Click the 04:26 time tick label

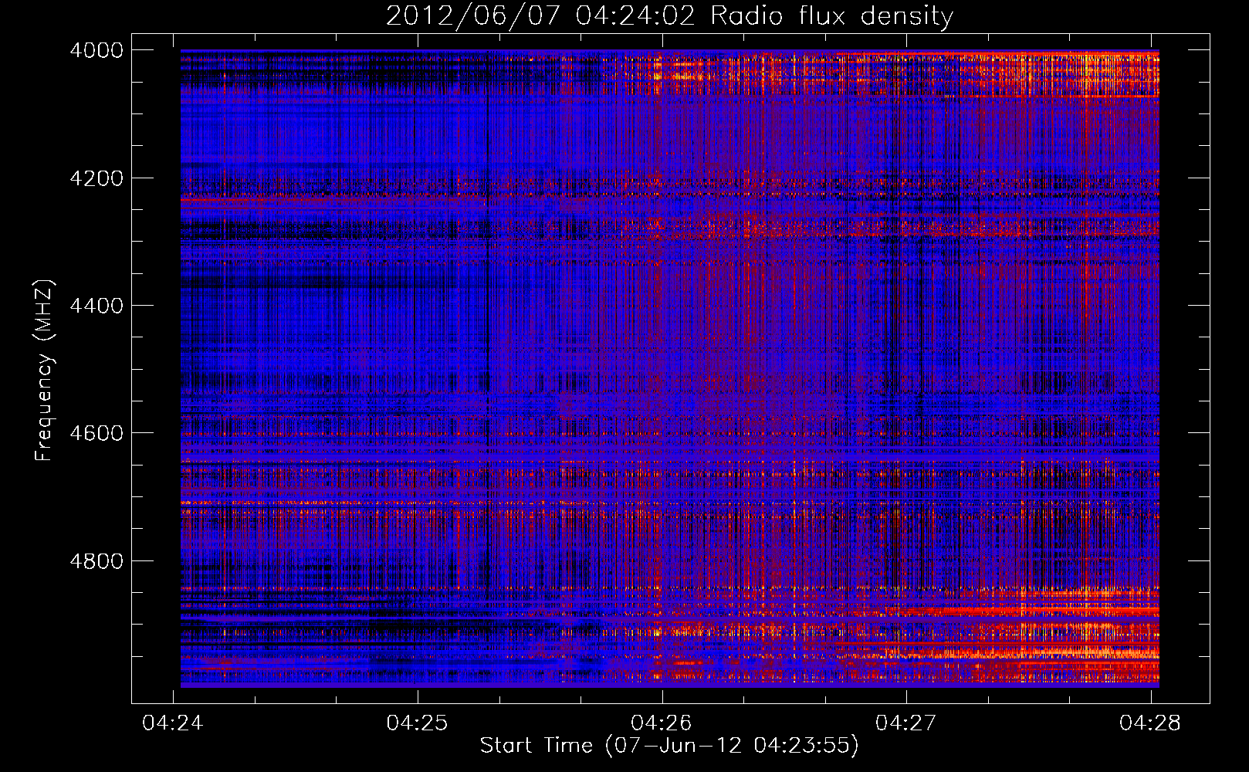coord(662,723)
